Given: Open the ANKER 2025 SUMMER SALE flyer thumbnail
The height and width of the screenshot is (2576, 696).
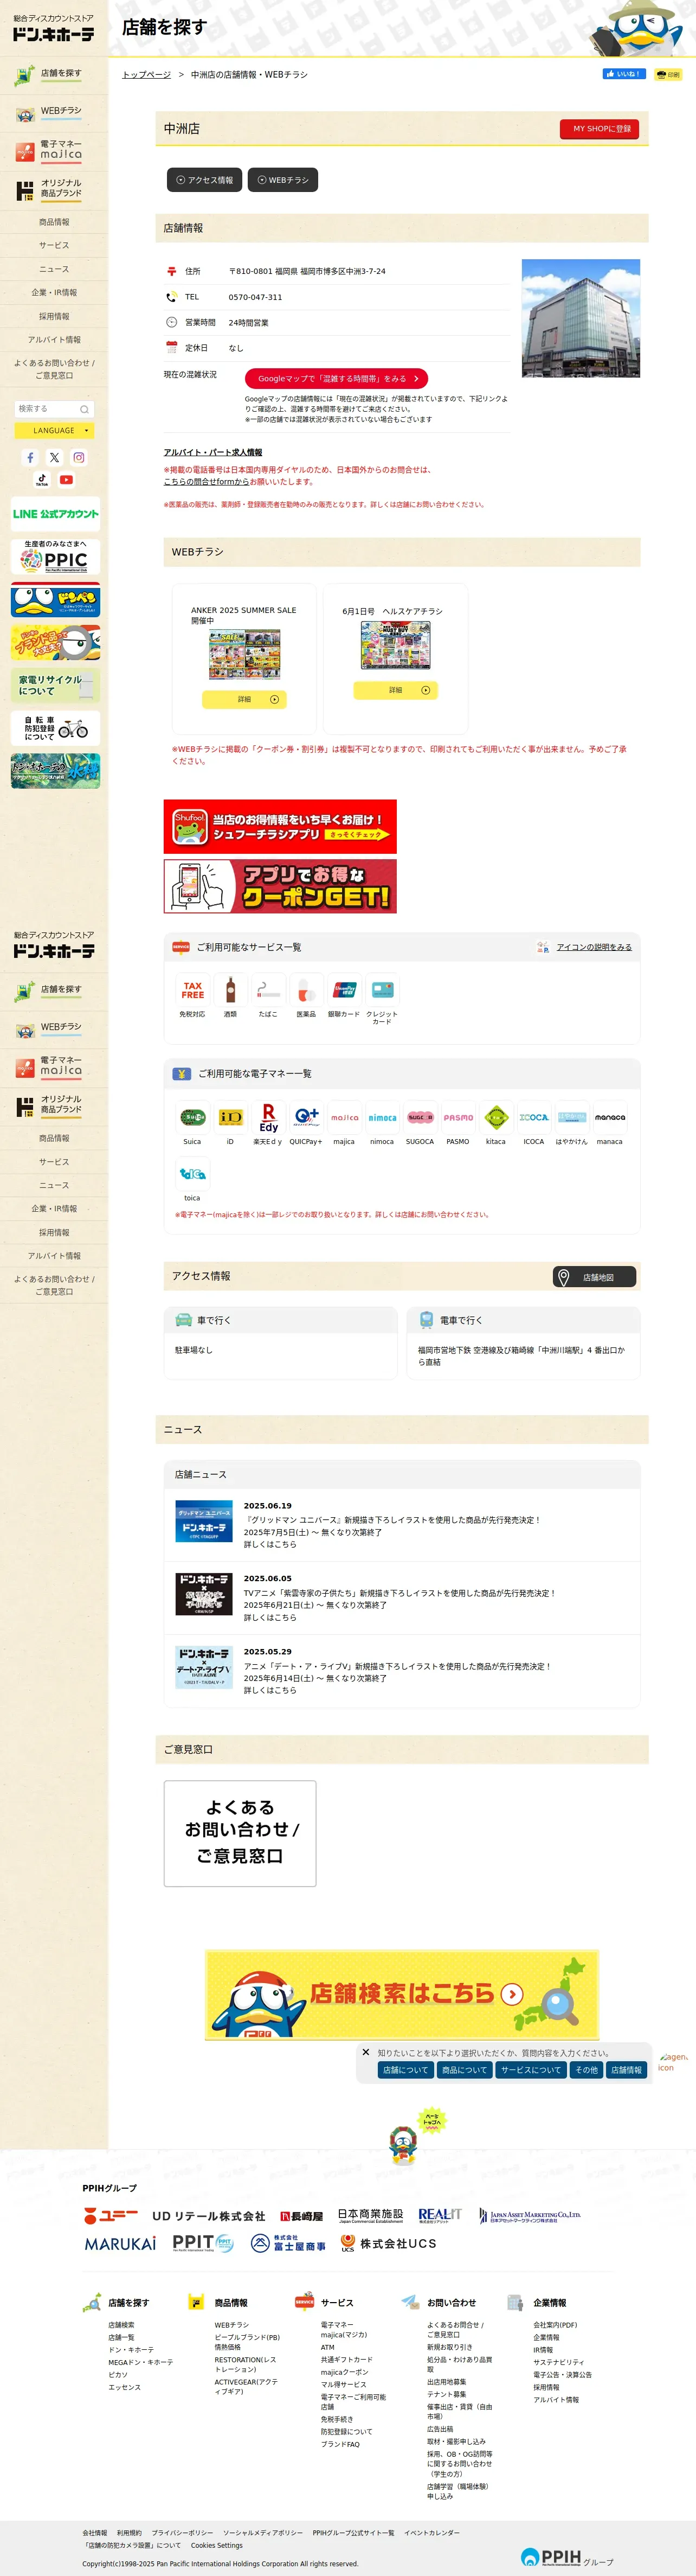Looking at the screenshot, I should 244,655.
